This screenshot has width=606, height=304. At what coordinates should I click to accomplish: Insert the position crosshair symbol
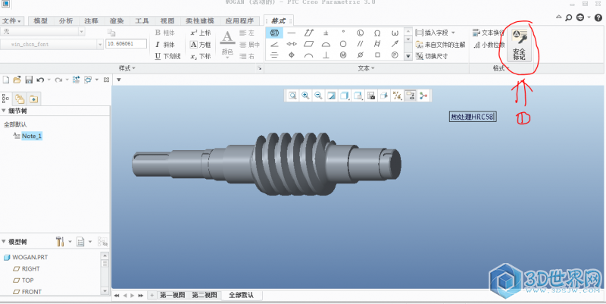click(292, 55)
